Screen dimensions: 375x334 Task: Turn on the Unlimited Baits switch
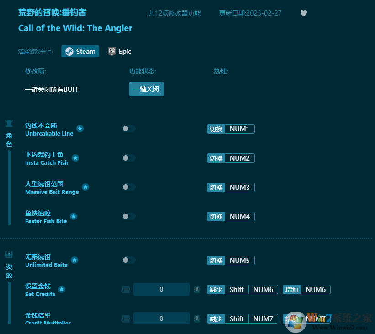(129, 260)
